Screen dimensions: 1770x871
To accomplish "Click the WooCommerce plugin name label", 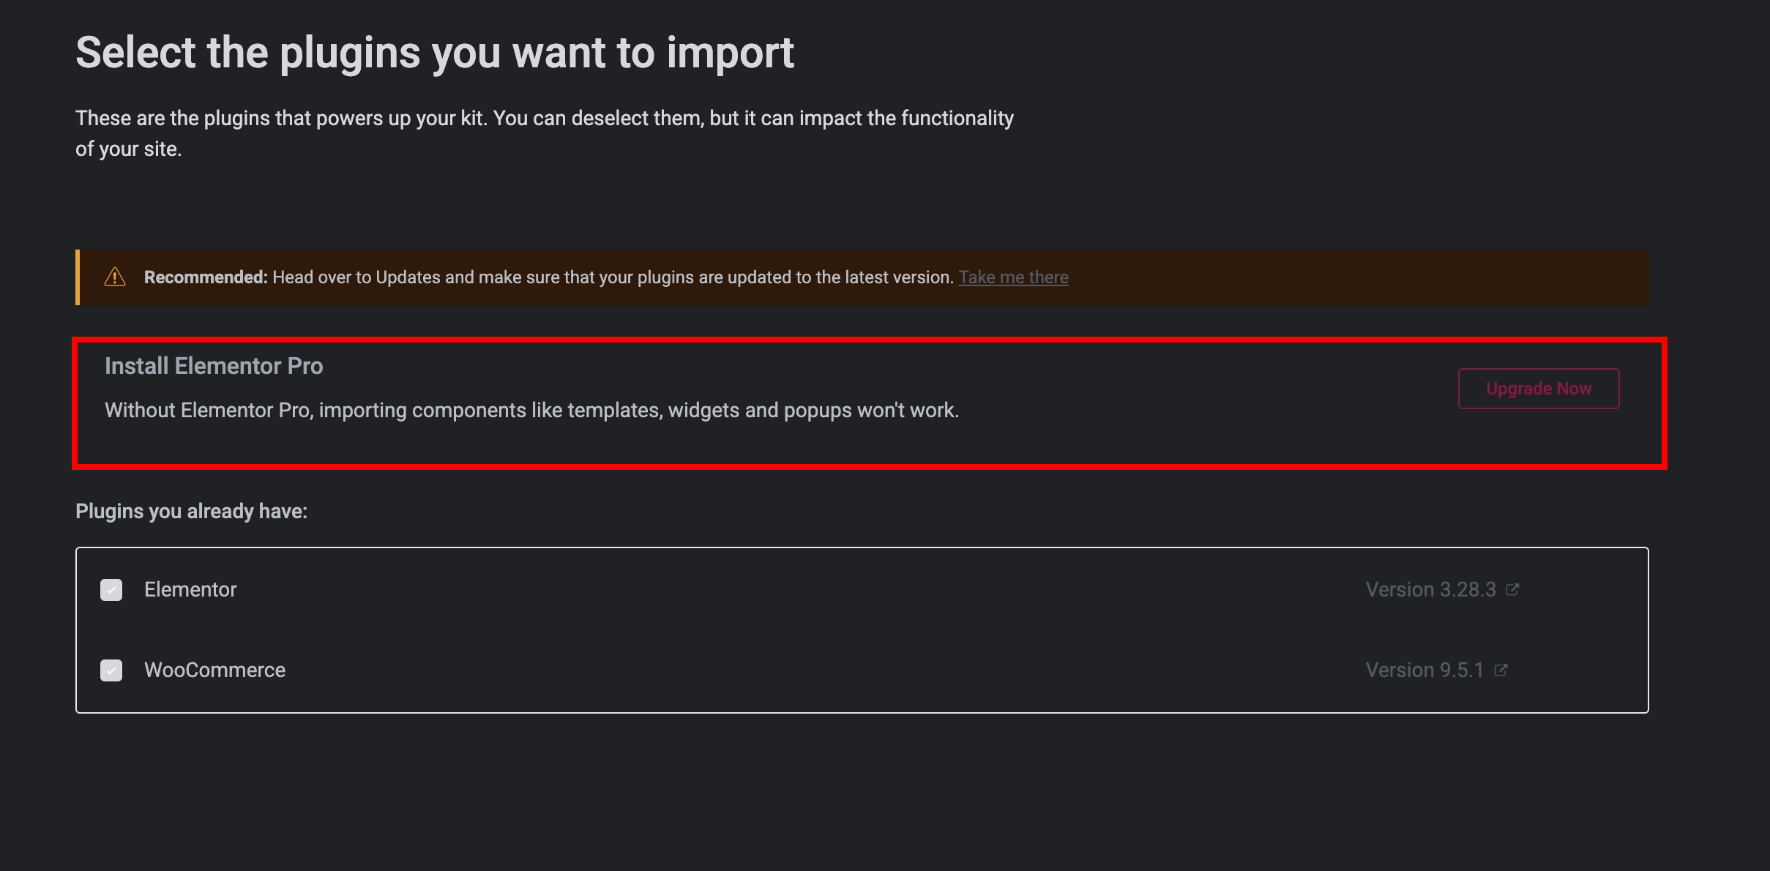I will click(x=214, y=670).
